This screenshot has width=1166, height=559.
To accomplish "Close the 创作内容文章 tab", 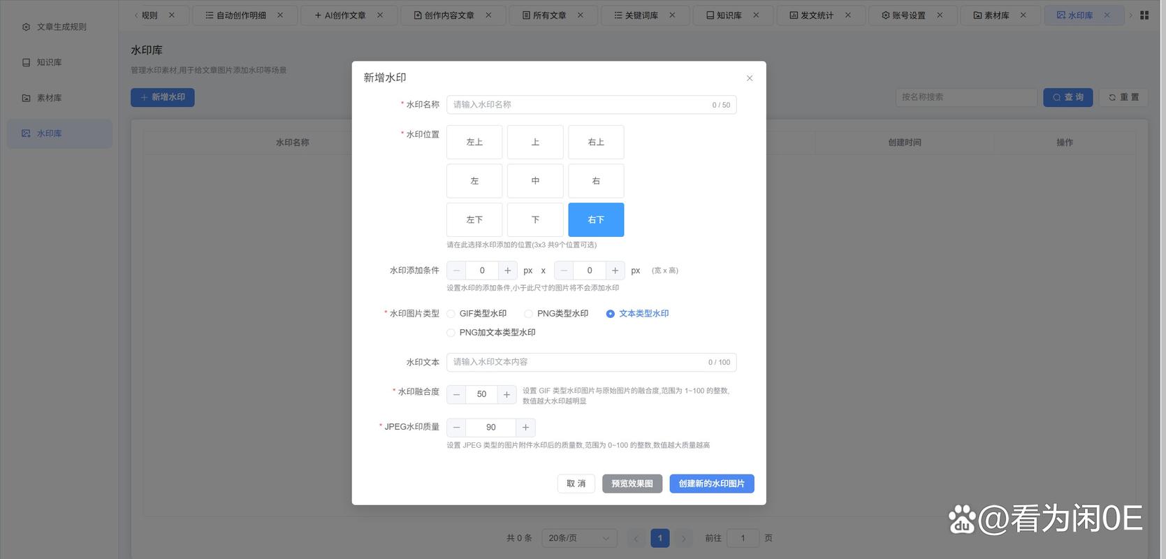I will (488, 15).
